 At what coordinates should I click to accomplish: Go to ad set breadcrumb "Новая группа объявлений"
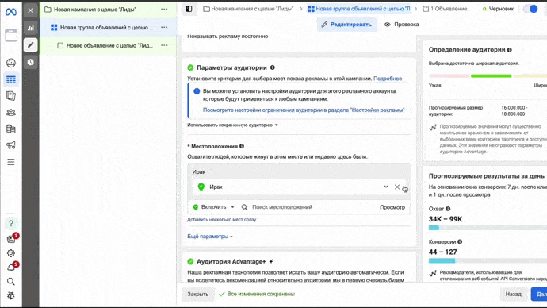tap(359, 9)
